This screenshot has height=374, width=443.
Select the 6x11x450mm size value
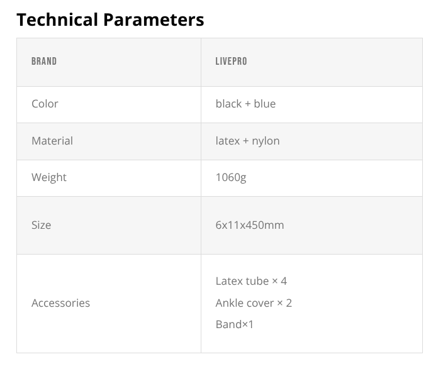tap(250, 225)
